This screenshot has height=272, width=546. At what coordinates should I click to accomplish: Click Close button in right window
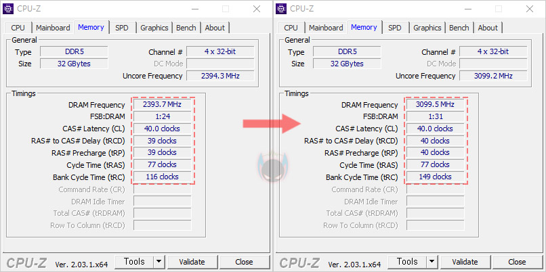tap(517, 262)
